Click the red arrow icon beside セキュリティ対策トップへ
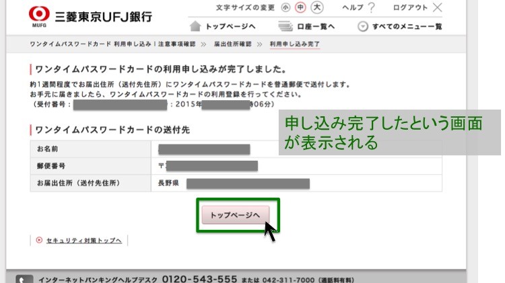Viewport: 505px width, 283px height. 39,240
